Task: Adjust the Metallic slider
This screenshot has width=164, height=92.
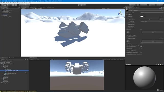Action: [150, 18]
